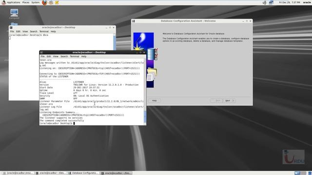Open Terminal menu in back terminal window
The width and height of the screenshot is (312, 175).
(44, 31)
